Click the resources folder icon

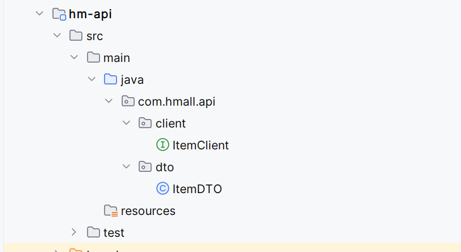(111, 211)
